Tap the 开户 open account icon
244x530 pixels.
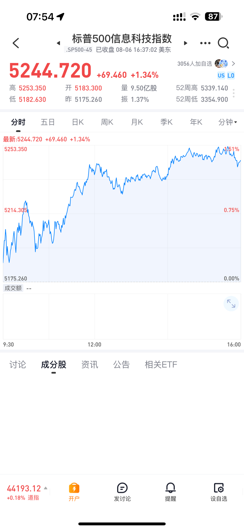pyautogui.click(x=74, y=492)
